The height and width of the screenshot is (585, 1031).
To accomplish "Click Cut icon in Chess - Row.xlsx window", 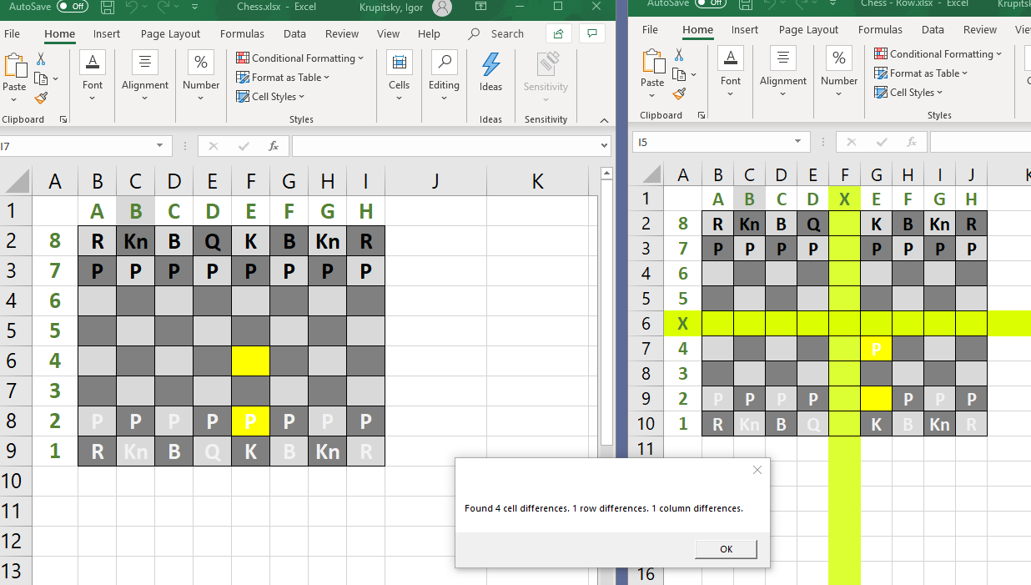I will click(x=679, y=55).
